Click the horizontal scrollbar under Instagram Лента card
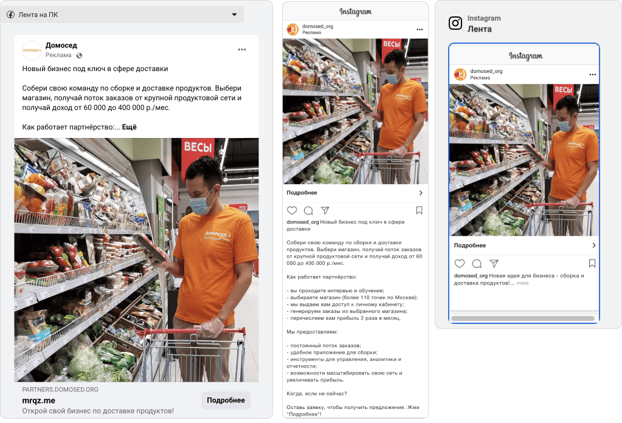Screen dimensions: 622x423 [523, 318]
